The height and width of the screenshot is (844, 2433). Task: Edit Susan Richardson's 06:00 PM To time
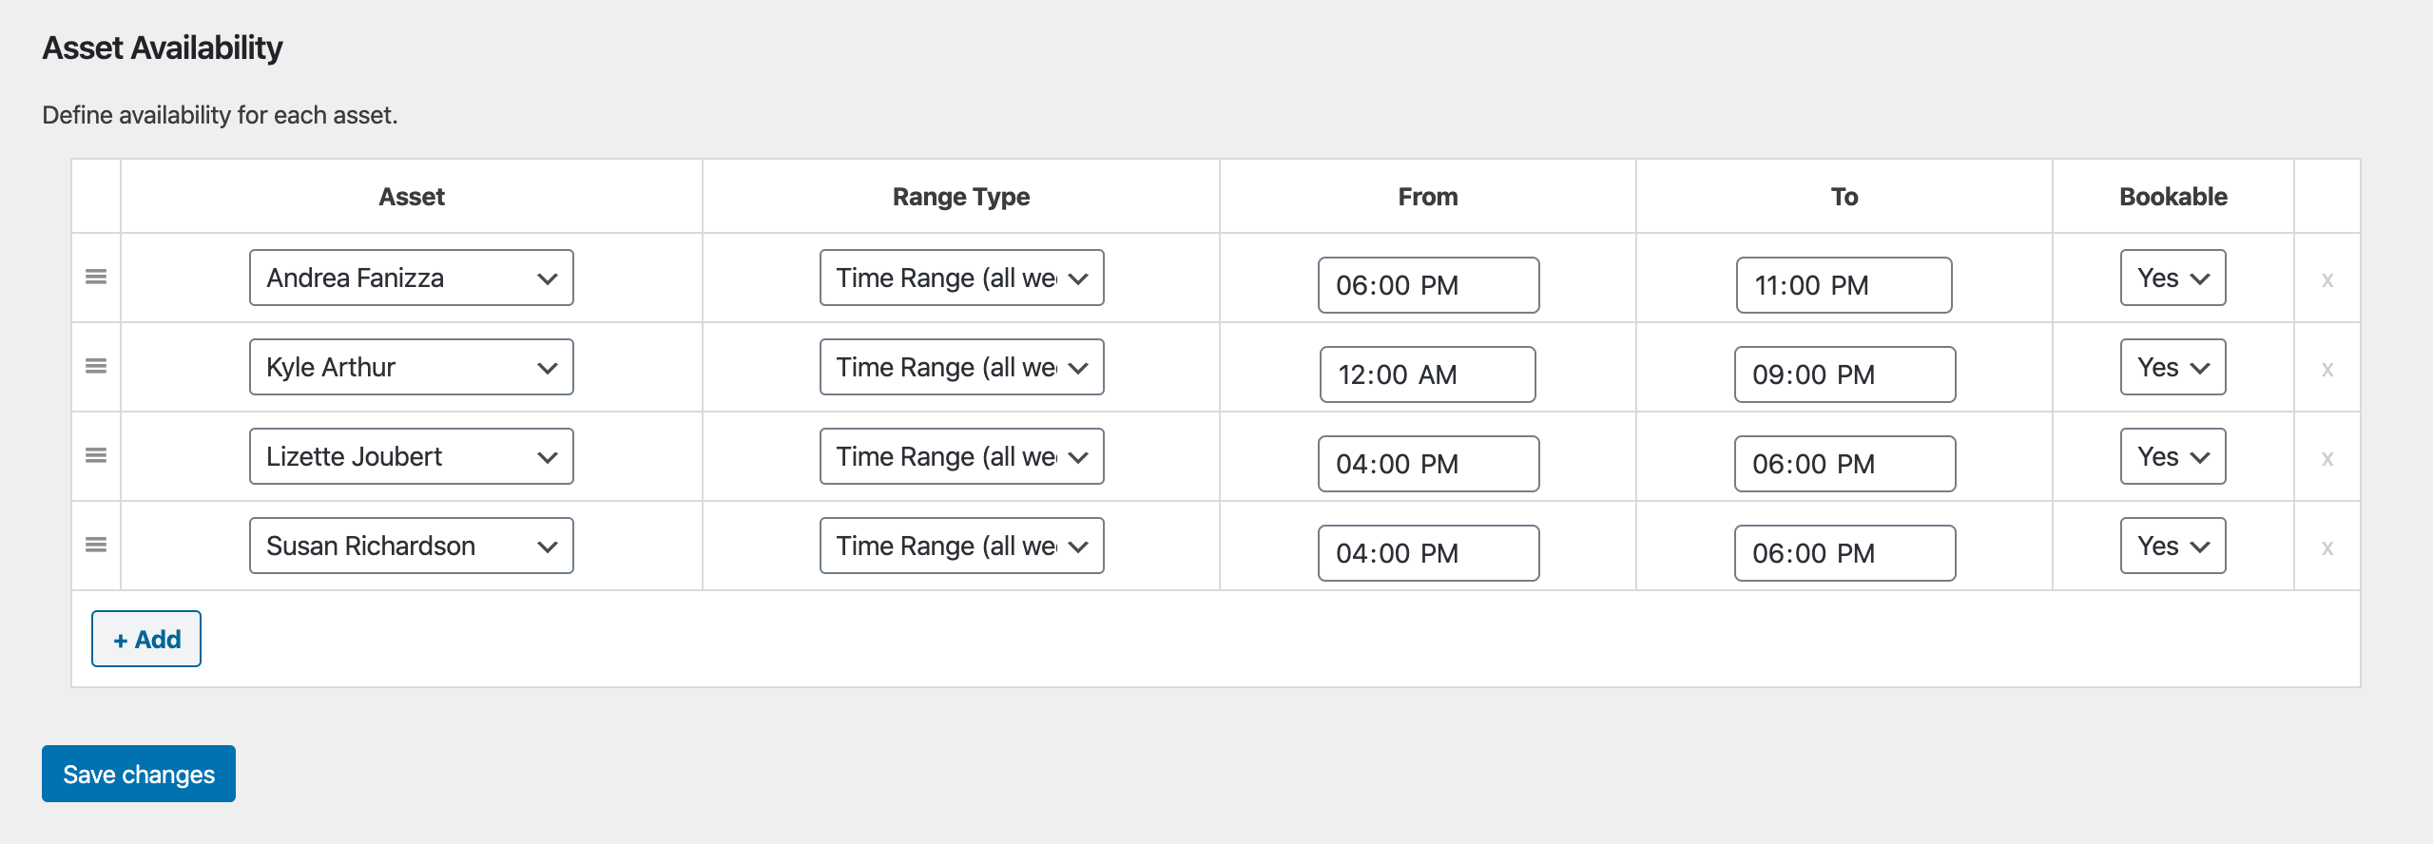click(x=1844, y=553)
